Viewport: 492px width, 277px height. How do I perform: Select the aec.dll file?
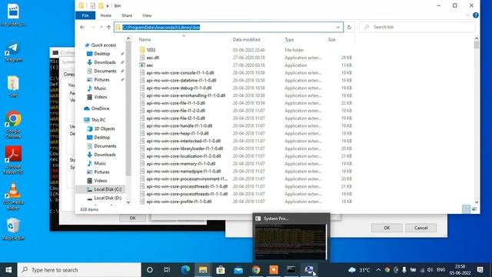point(152,58)
